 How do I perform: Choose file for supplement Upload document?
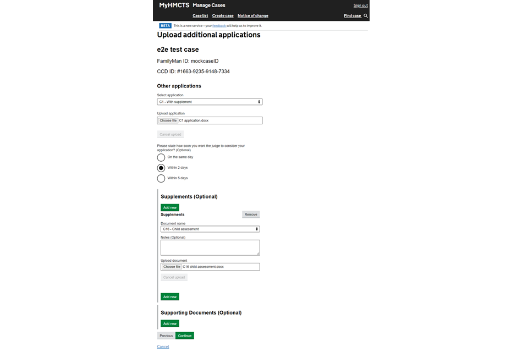[x=172, y=267]
